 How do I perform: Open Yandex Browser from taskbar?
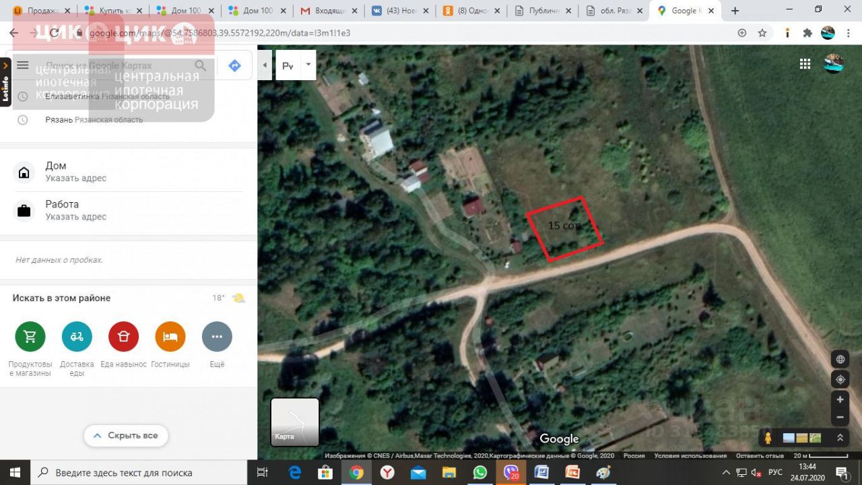click(387, 472)
